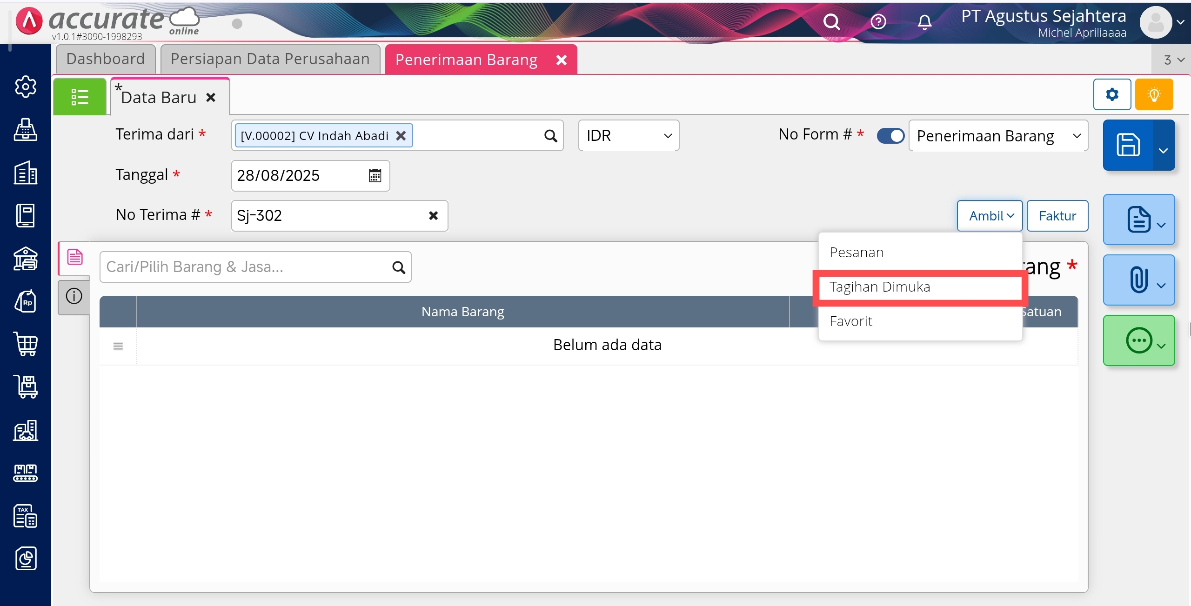This screenshot has width=1191, height=606.
Task: Switch to the Persiapan Data Perusahaan tab
Action: [x=270, y=59]
